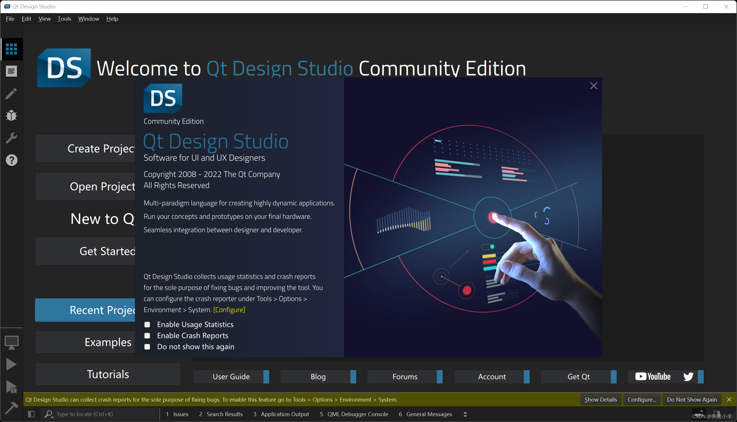This screenshot has height=422, width=737.
Task: Select the Recent Projects tab button
Action: coord(85,310)
